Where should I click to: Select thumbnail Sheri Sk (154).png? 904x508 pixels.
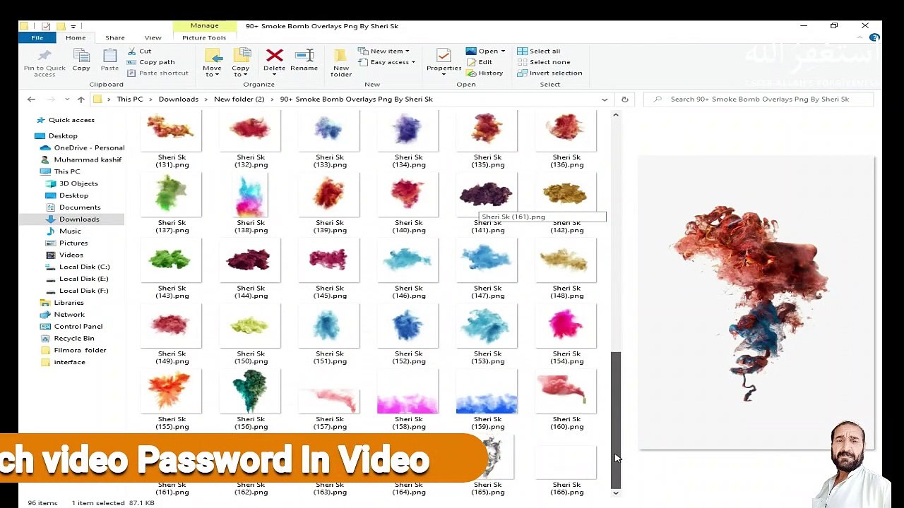(x=566, y=326)
